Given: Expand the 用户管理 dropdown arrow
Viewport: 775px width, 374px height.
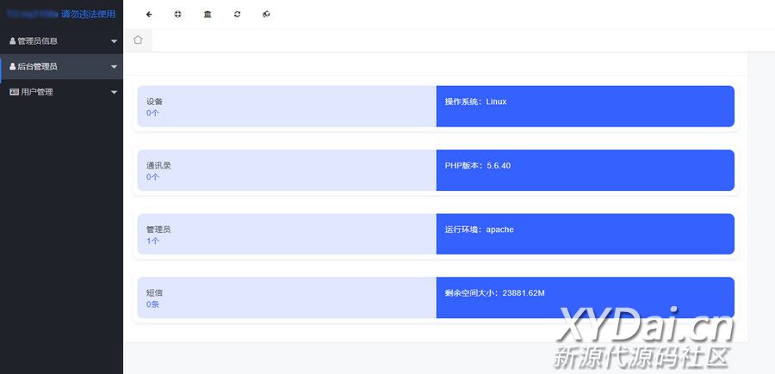Looking at the screenshot, I should coord(114,93).
